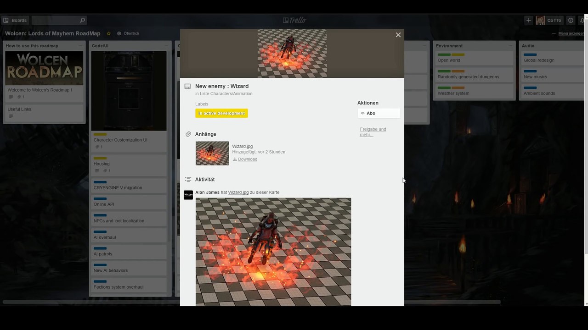
Task: Open the Boards menu button
Action: point(15,20)
